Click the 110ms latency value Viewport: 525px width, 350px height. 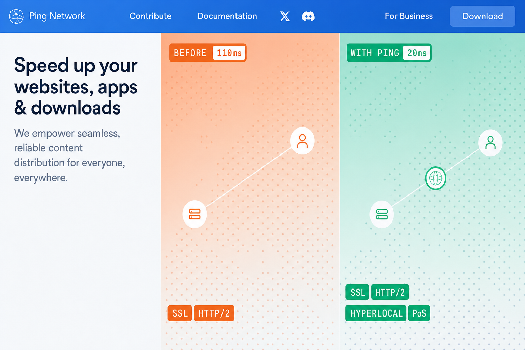coord(229,53)
